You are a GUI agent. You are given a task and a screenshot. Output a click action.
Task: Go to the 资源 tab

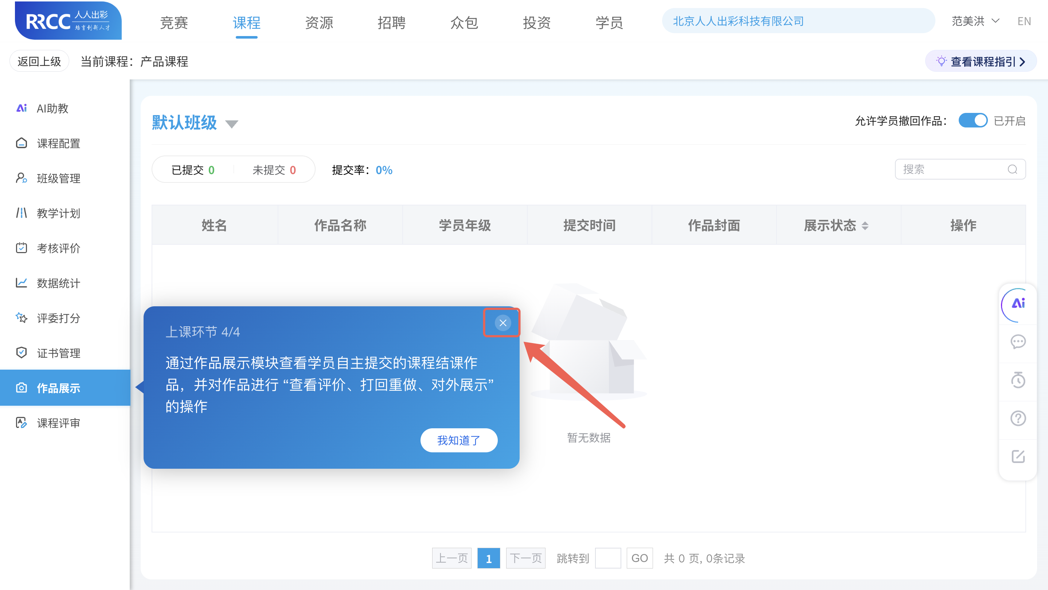(319, 22)
